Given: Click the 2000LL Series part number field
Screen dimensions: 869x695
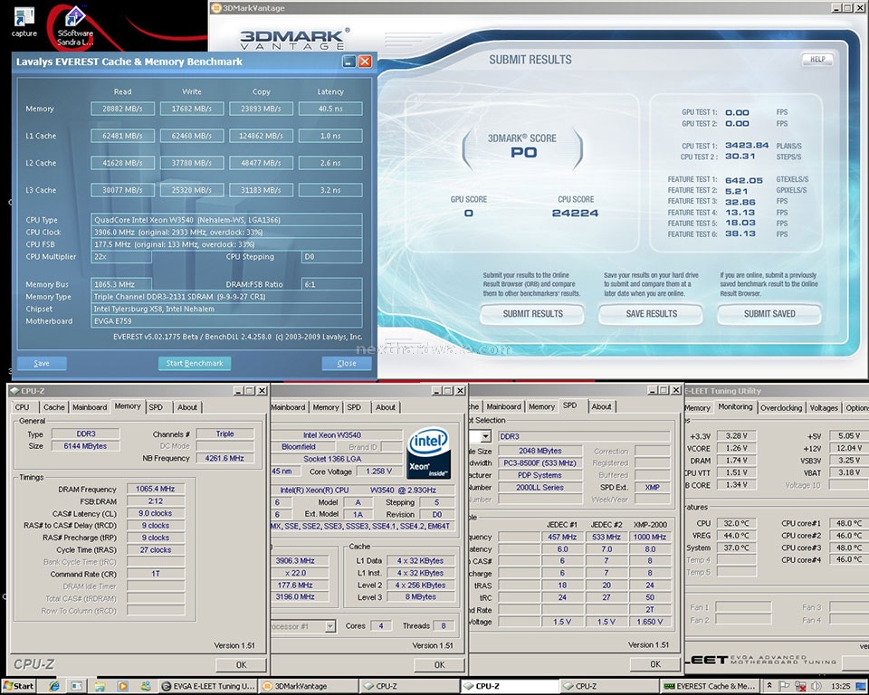Looking at the screenshot, I should [540, 488].
